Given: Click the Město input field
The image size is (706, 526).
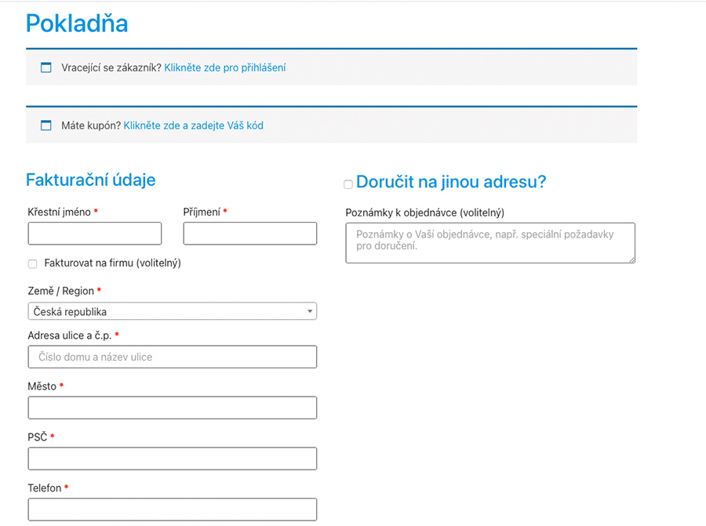Looking at the screenshot, I should point(172,408).
